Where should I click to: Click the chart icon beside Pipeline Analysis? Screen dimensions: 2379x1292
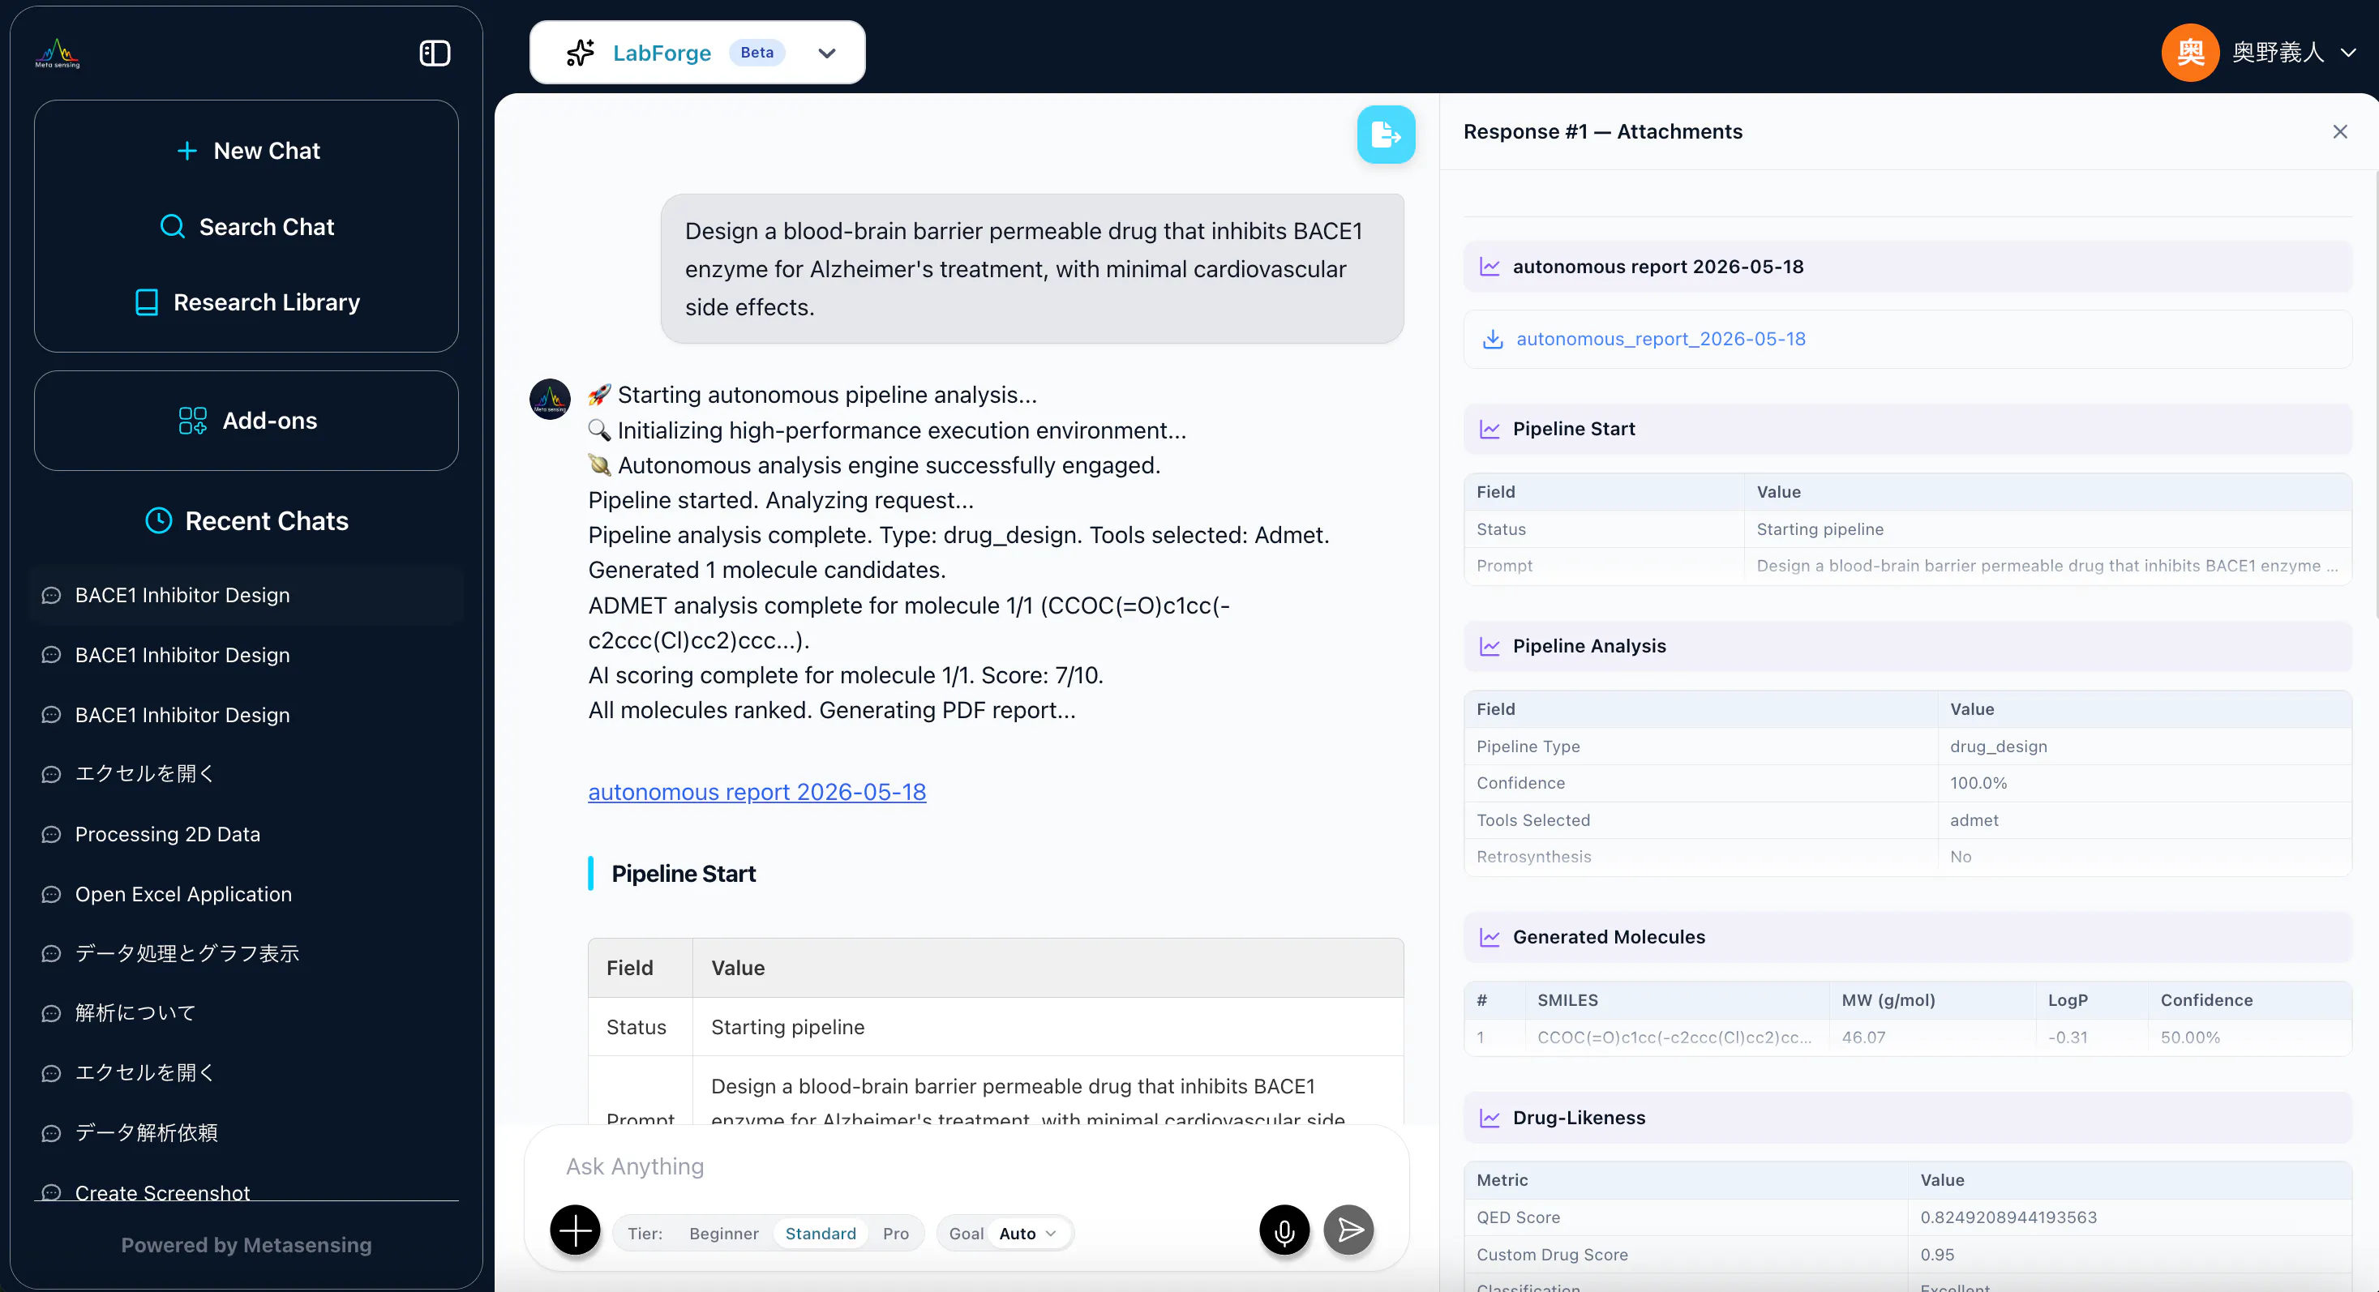pyautogui.click(x=1490, y=646)
